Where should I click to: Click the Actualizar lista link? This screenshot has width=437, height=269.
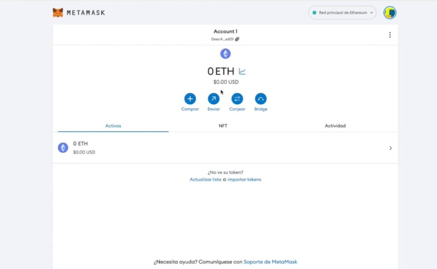205,180
